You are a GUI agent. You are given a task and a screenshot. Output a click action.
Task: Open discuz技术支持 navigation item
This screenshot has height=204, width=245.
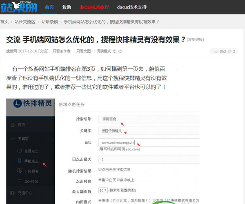pyautogui.click(x=132, y=7)
